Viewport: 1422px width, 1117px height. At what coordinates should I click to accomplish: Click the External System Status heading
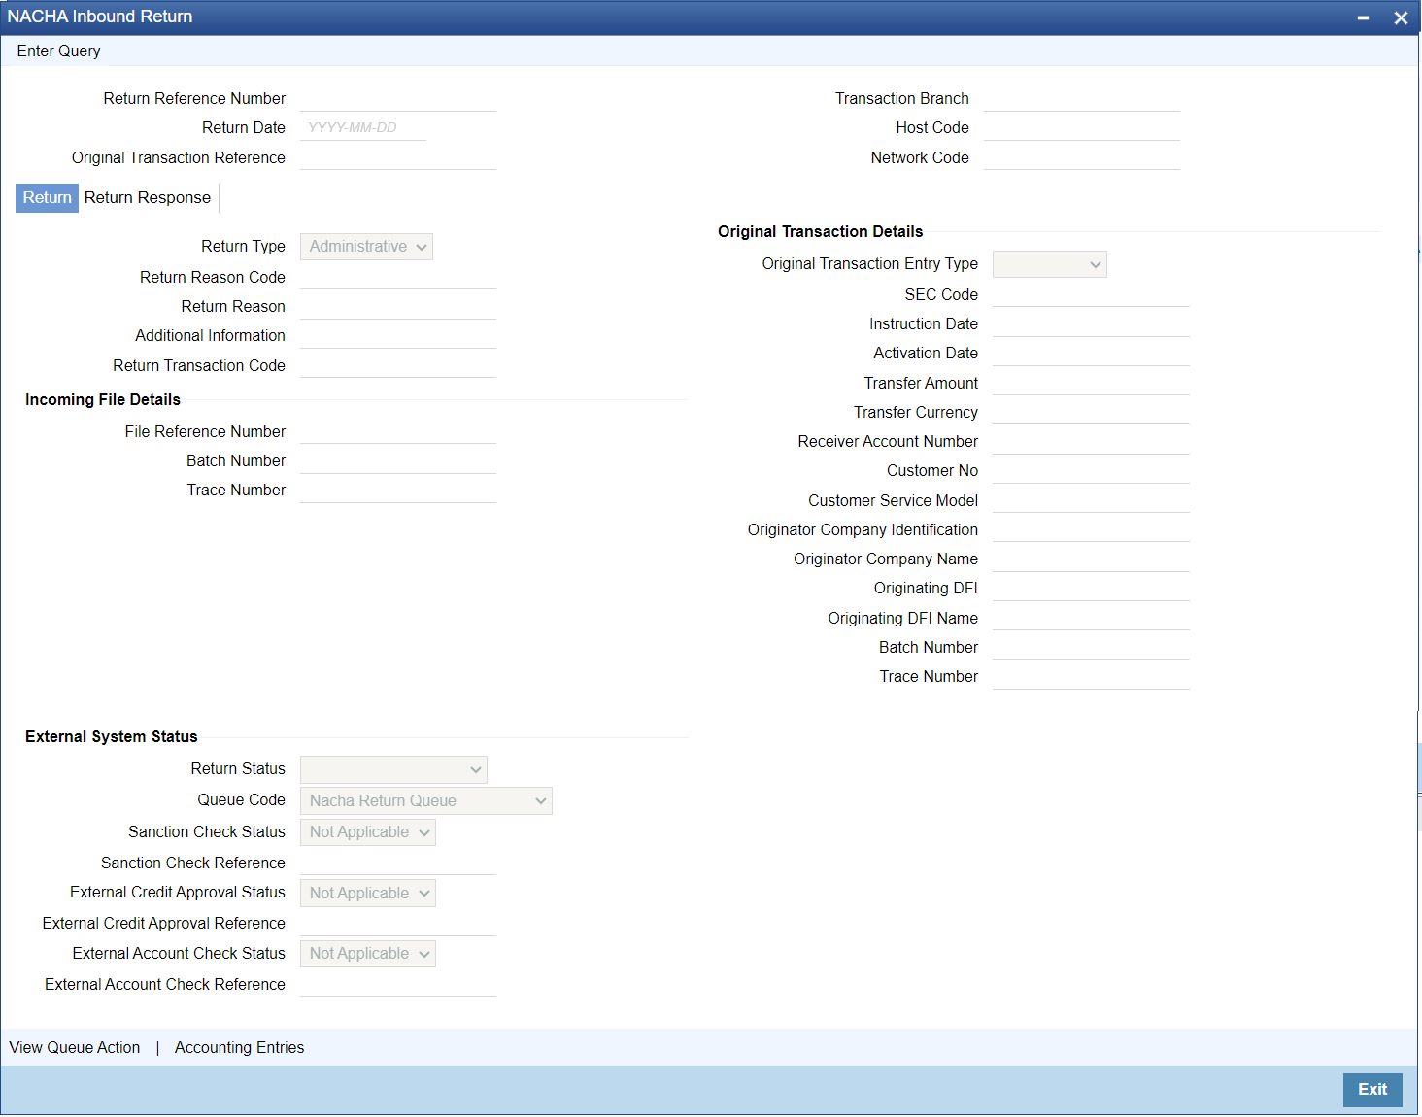[112, 736]
